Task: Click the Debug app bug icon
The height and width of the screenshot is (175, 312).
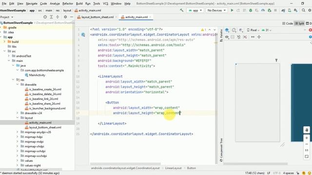Action: point(251,10)
